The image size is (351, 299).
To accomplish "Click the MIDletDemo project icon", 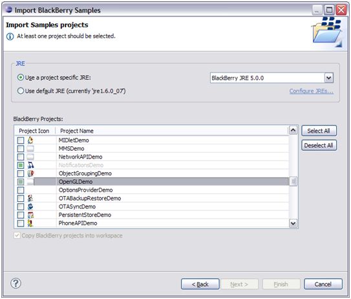I will click(x=30, y=140).
